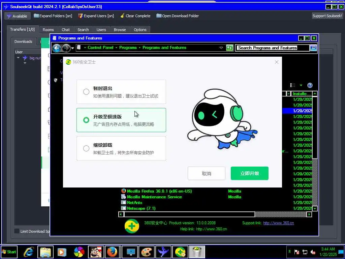
Task: Open the address bar dropdown arrow
Action: [x=221, y=48]
